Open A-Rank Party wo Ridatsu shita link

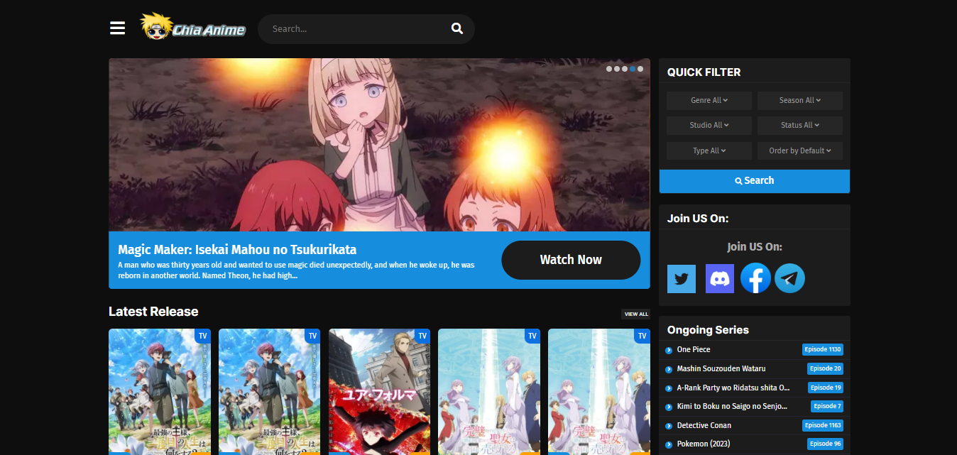(x=733, y=388)
